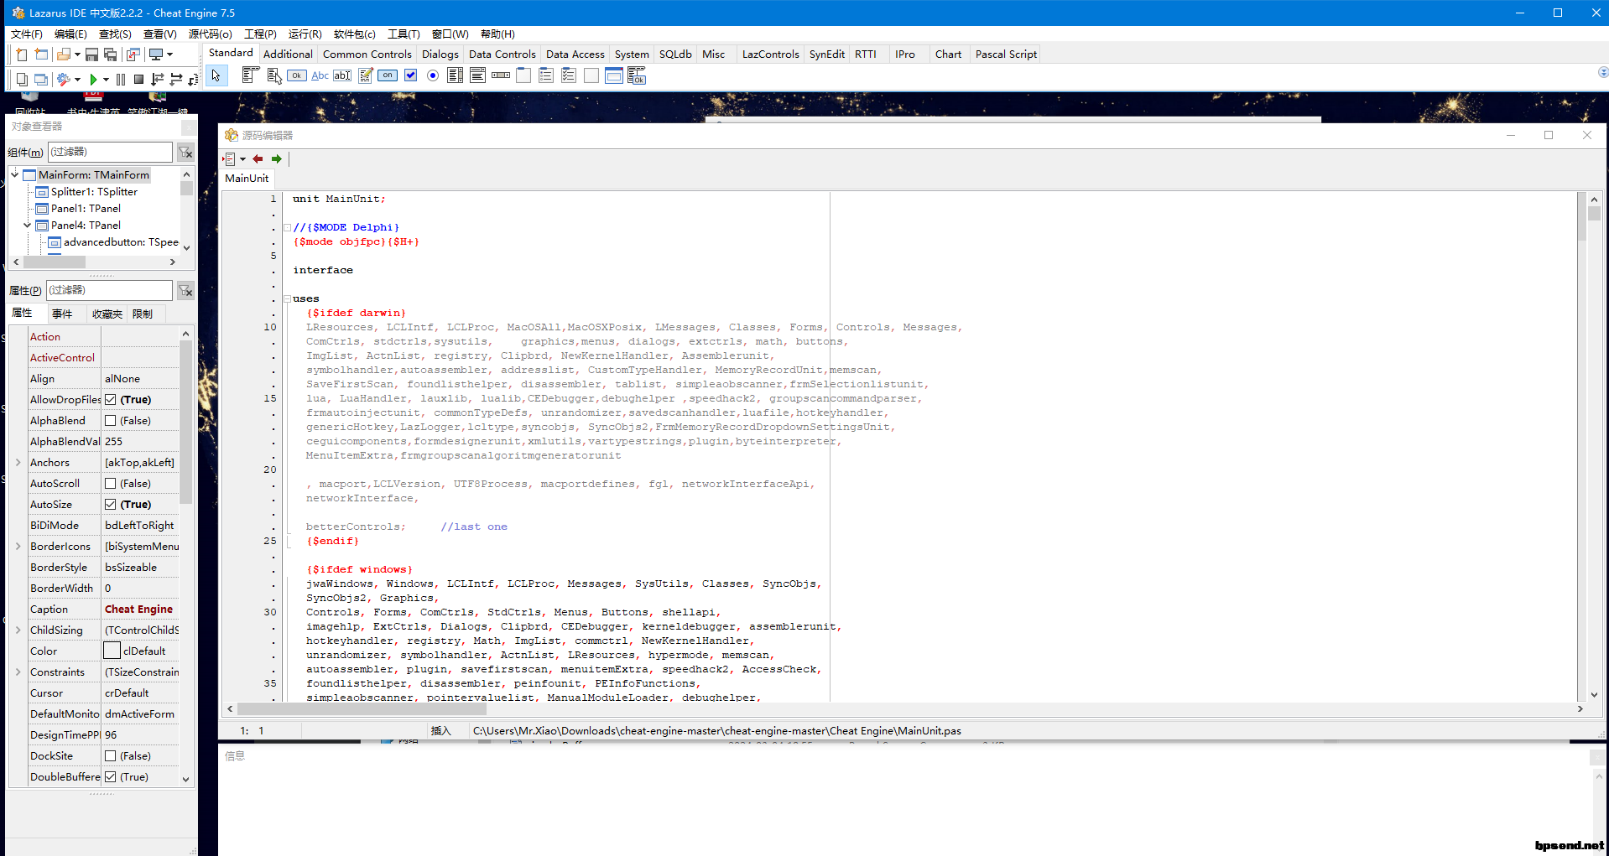The height and width of the screenshot is (856, 1609).
Task: Select the TMemo component icon
Action: click(x=365, y=75)
